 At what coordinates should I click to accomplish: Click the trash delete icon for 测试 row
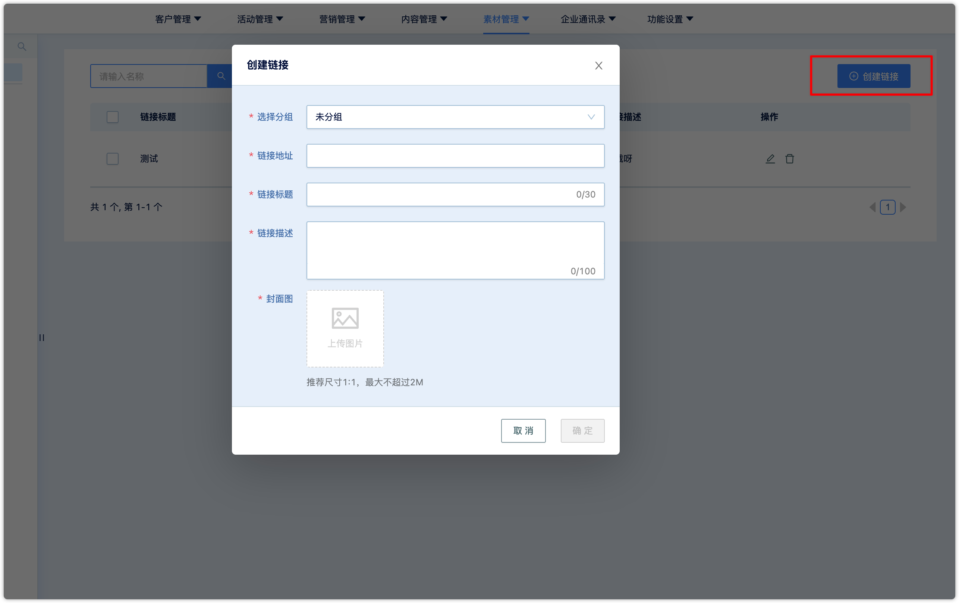coord(789,159)
